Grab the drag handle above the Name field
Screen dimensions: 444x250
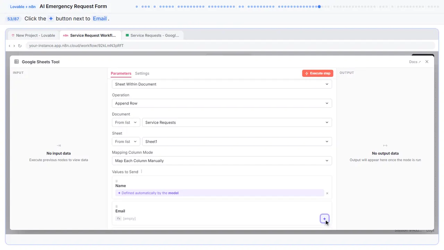pos(117,181)
